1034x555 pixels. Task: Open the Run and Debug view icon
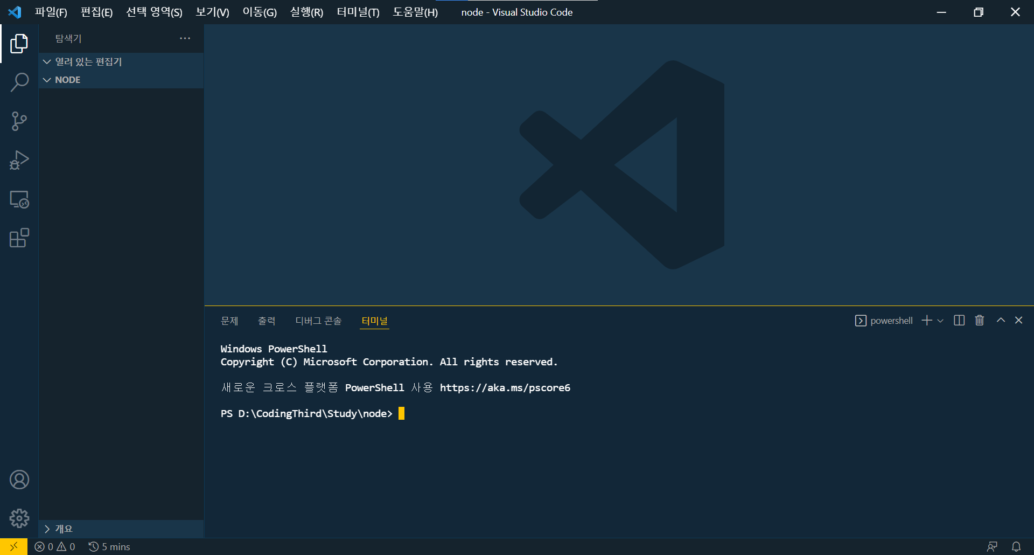click(x=19, y=160)
